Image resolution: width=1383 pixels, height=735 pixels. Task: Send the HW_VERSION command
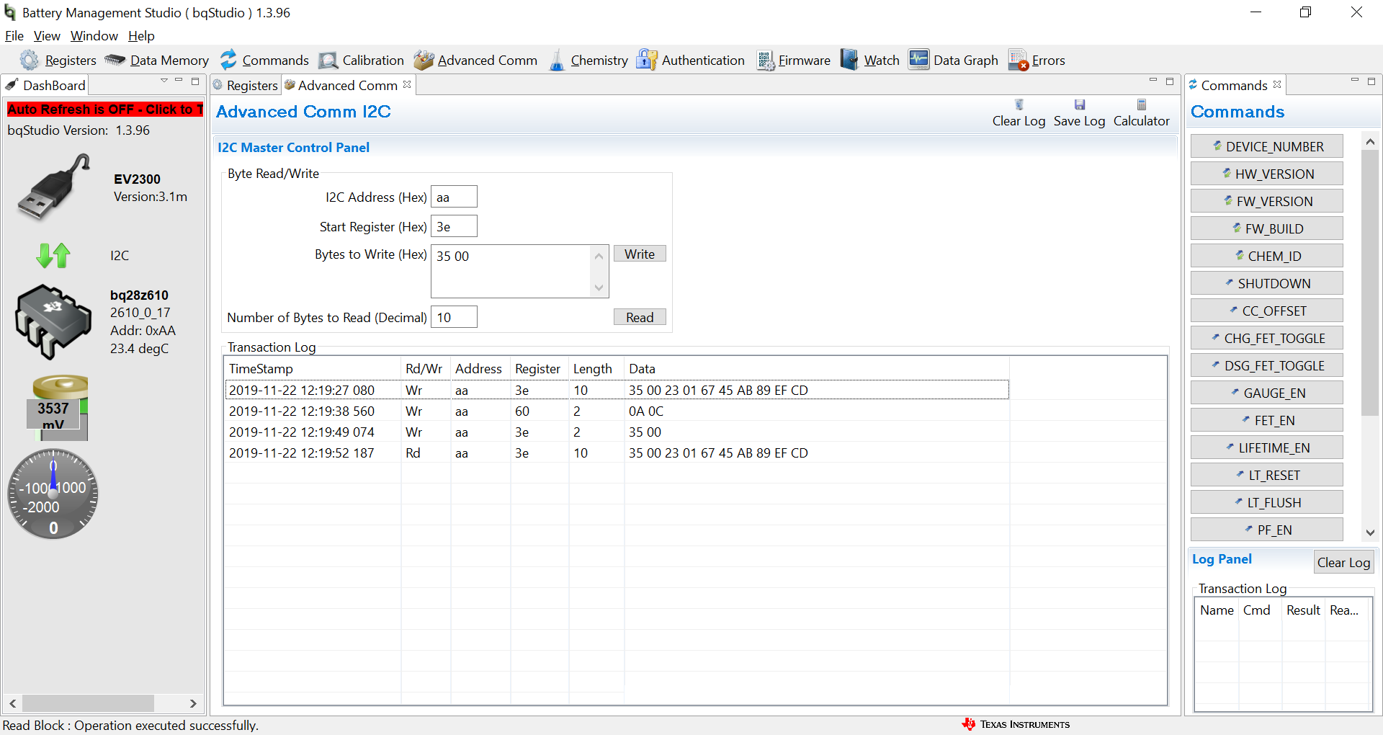click(x=1267, y=174)
